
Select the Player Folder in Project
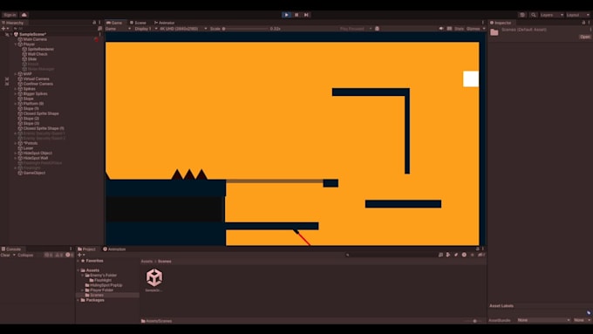pos(101,290)
